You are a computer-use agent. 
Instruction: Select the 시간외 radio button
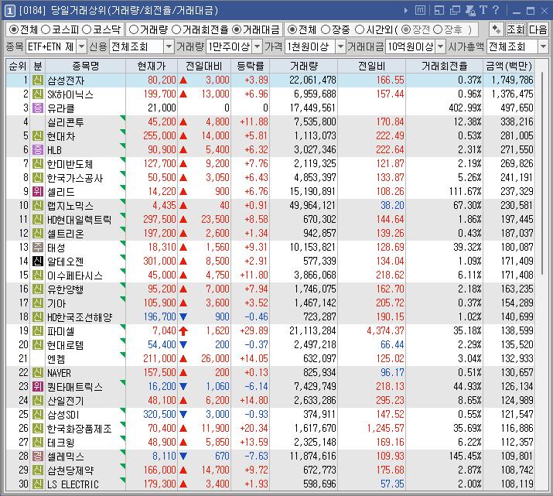(x=360, y=29)
